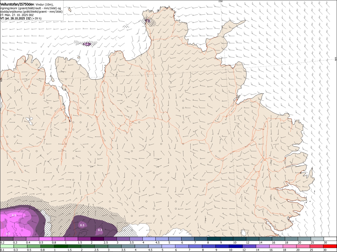This screenshot has width=337, height=252.
Task: Click the '0.7' contour label at bottom left
Action: point(8,234)
